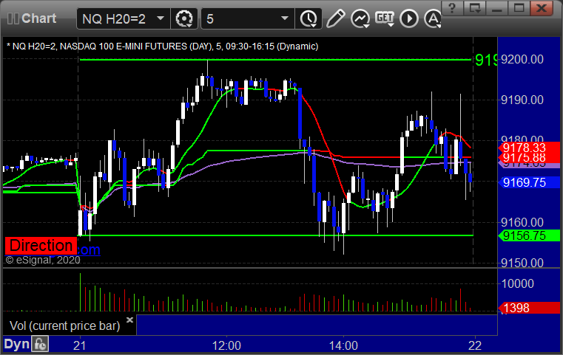Toggle the lock icon beside Dyn
The height and width of the screenshot is (355, 563).
(40, 345)
